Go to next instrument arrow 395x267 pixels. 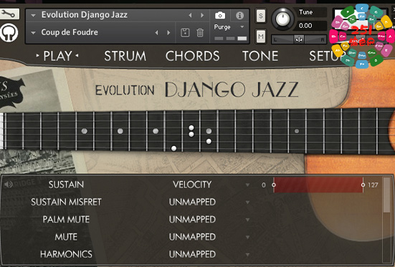point(202,15)
